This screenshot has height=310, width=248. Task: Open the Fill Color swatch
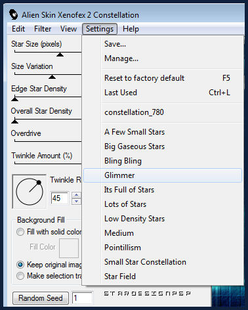tap(69, 248)
